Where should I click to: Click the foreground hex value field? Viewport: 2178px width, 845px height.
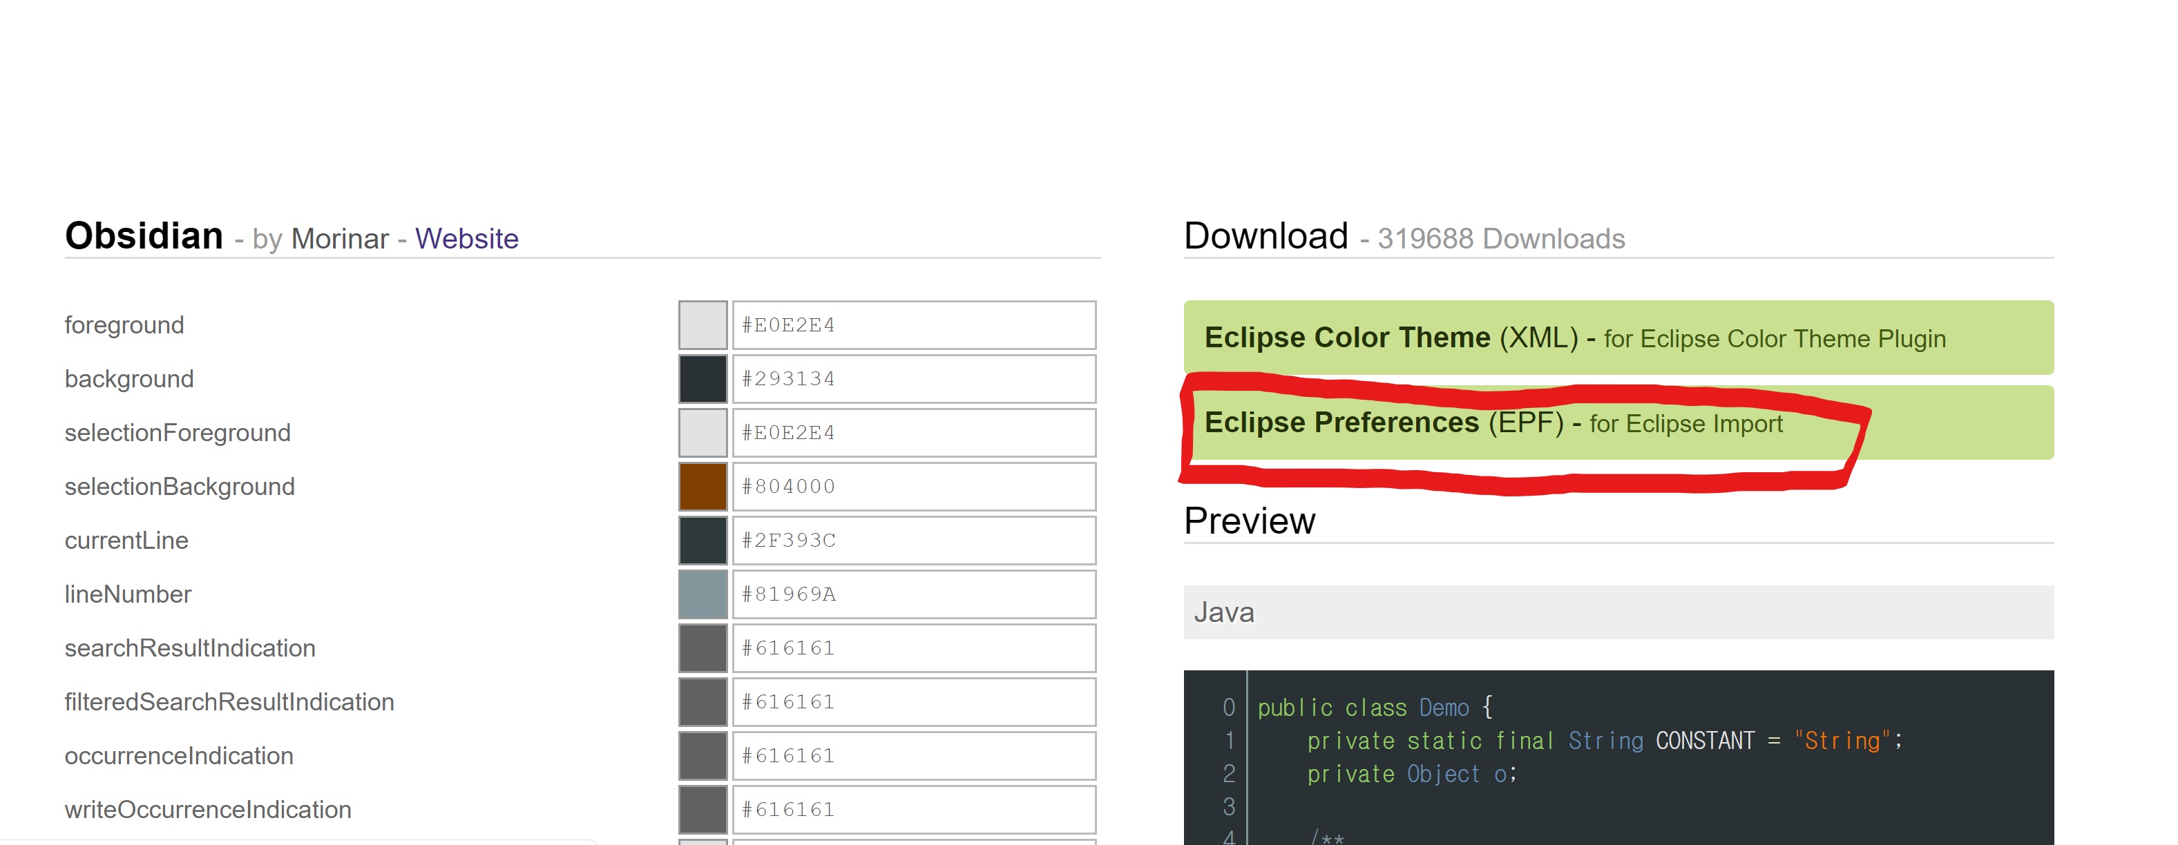[913, 324]
